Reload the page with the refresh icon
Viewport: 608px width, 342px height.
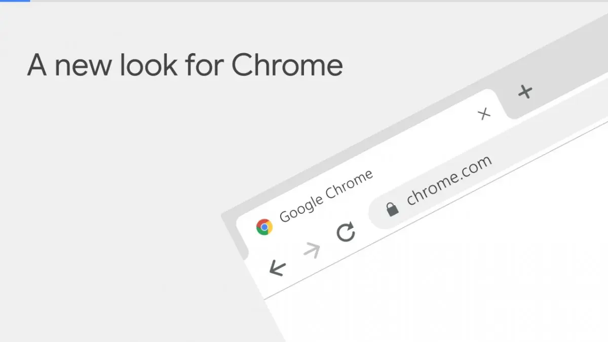(x=346, y=232)
